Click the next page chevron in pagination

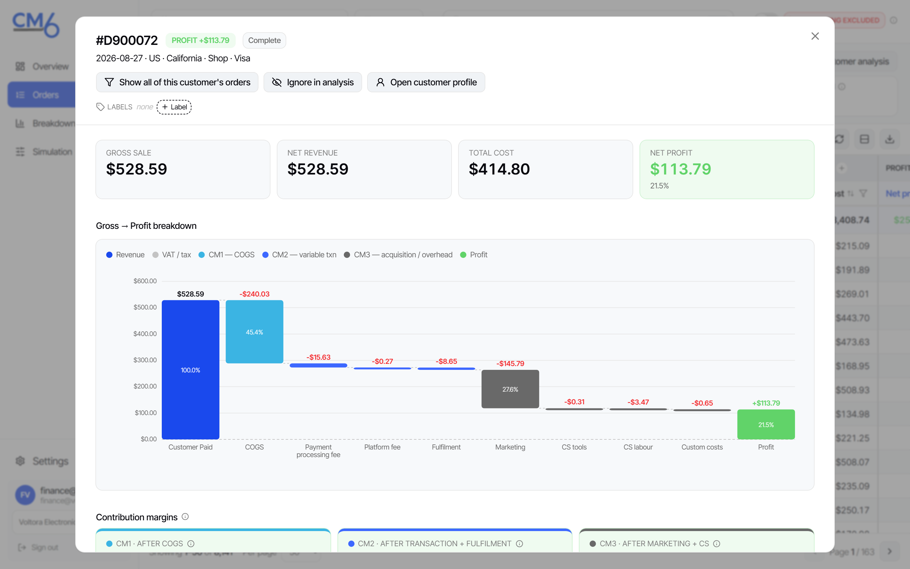pos(890,551)
